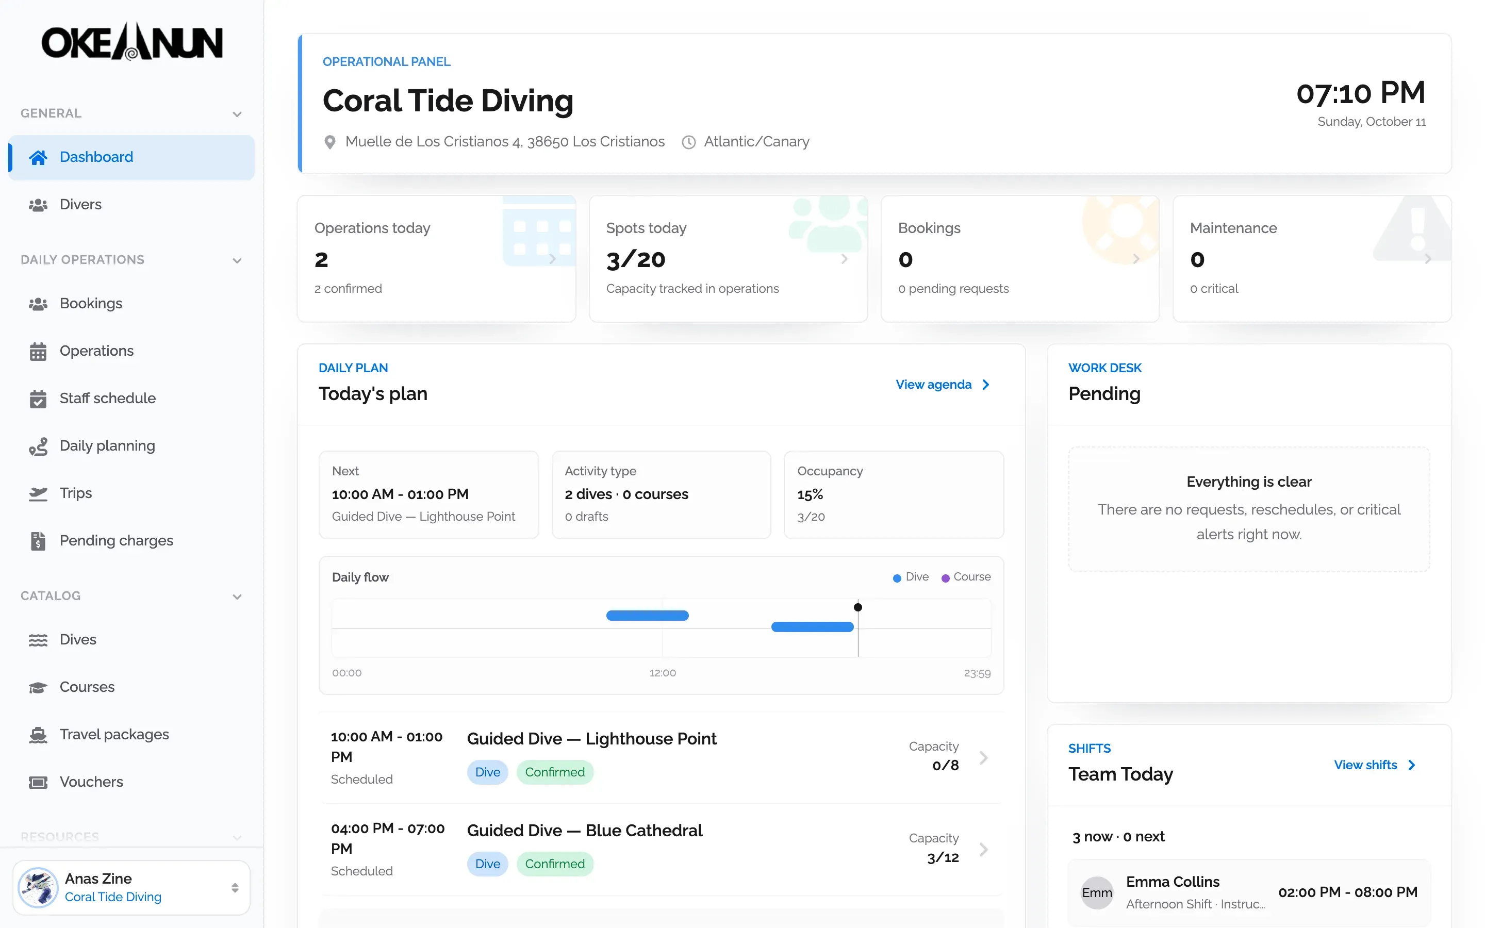Click the 'Everything is clear' message box
Viewport: 1485px width, 928px height.
[1249, 509]
